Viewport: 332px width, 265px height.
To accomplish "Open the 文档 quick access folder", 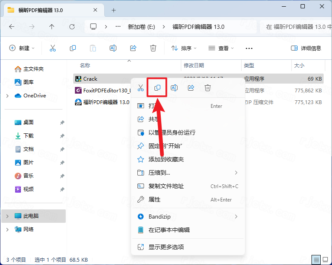I will click(x=24, y=149).
